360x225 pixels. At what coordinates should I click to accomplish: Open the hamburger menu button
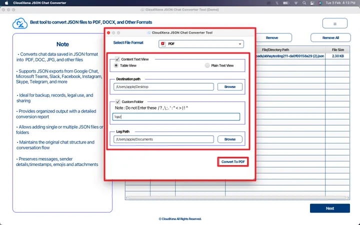click(334, 23)
